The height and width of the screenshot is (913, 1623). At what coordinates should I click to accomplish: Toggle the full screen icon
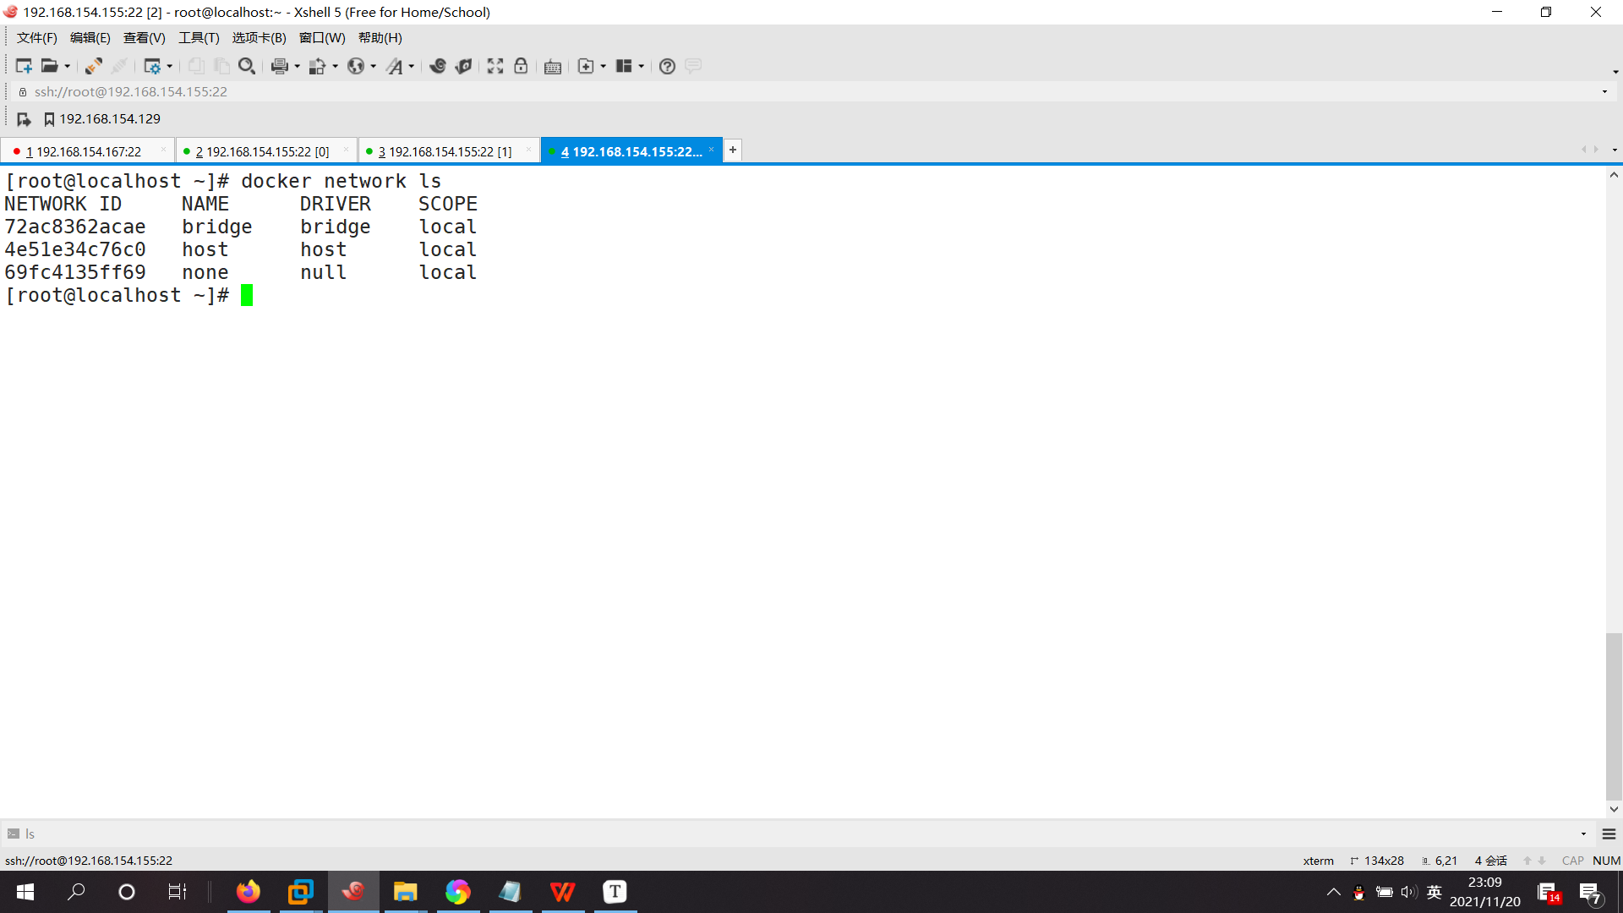click(495, 66)
